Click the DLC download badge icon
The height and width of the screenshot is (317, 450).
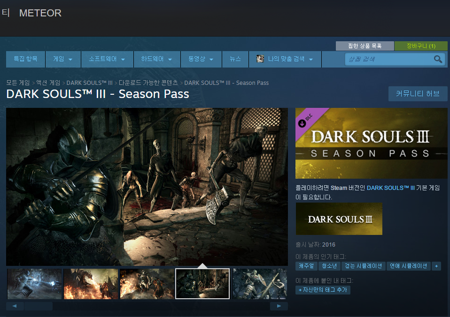(x=302, y=123)
